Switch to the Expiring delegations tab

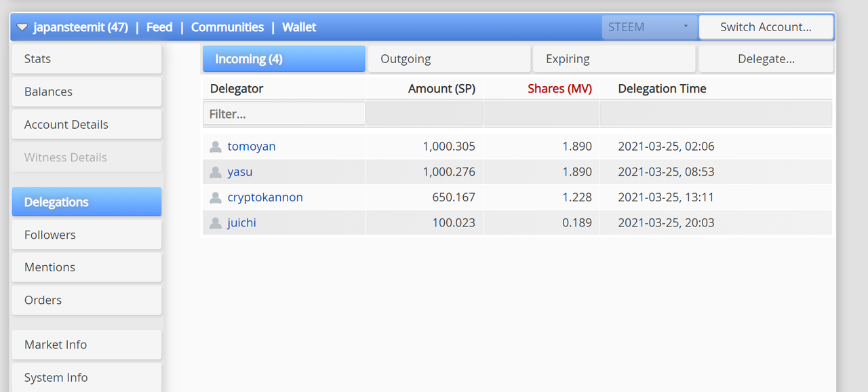click(614, 59)
